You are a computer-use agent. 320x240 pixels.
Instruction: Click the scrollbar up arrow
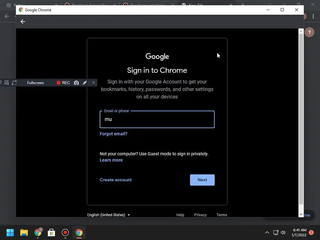[301, 31]
